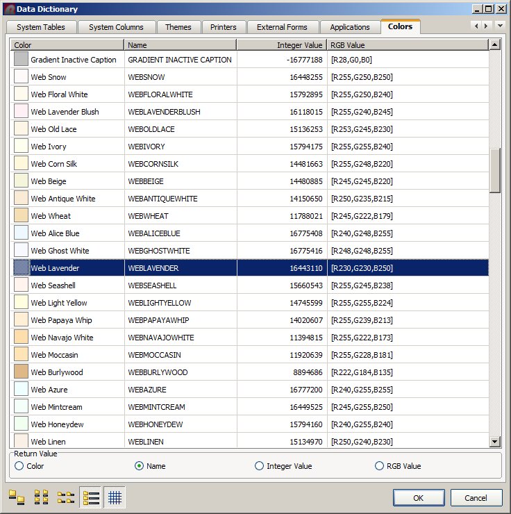Select RGB Value radio button

click(x=379, y=466)
